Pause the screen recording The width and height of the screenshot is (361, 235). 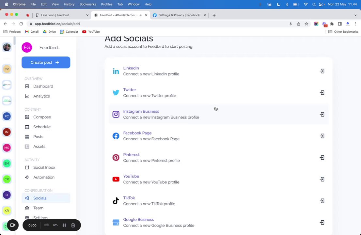pos(64,225)
